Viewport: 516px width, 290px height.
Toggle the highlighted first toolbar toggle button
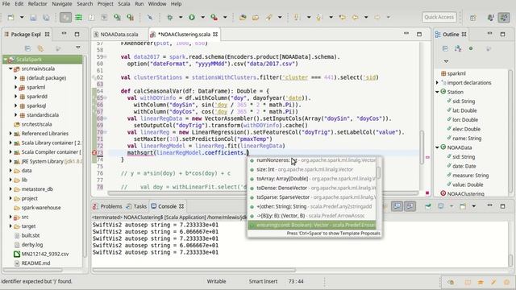pos(65,17)
